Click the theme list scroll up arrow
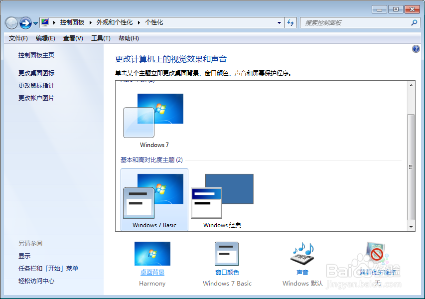Image resolution: width=425 pixels, height=299 pixels. click(x=411, y=85)
